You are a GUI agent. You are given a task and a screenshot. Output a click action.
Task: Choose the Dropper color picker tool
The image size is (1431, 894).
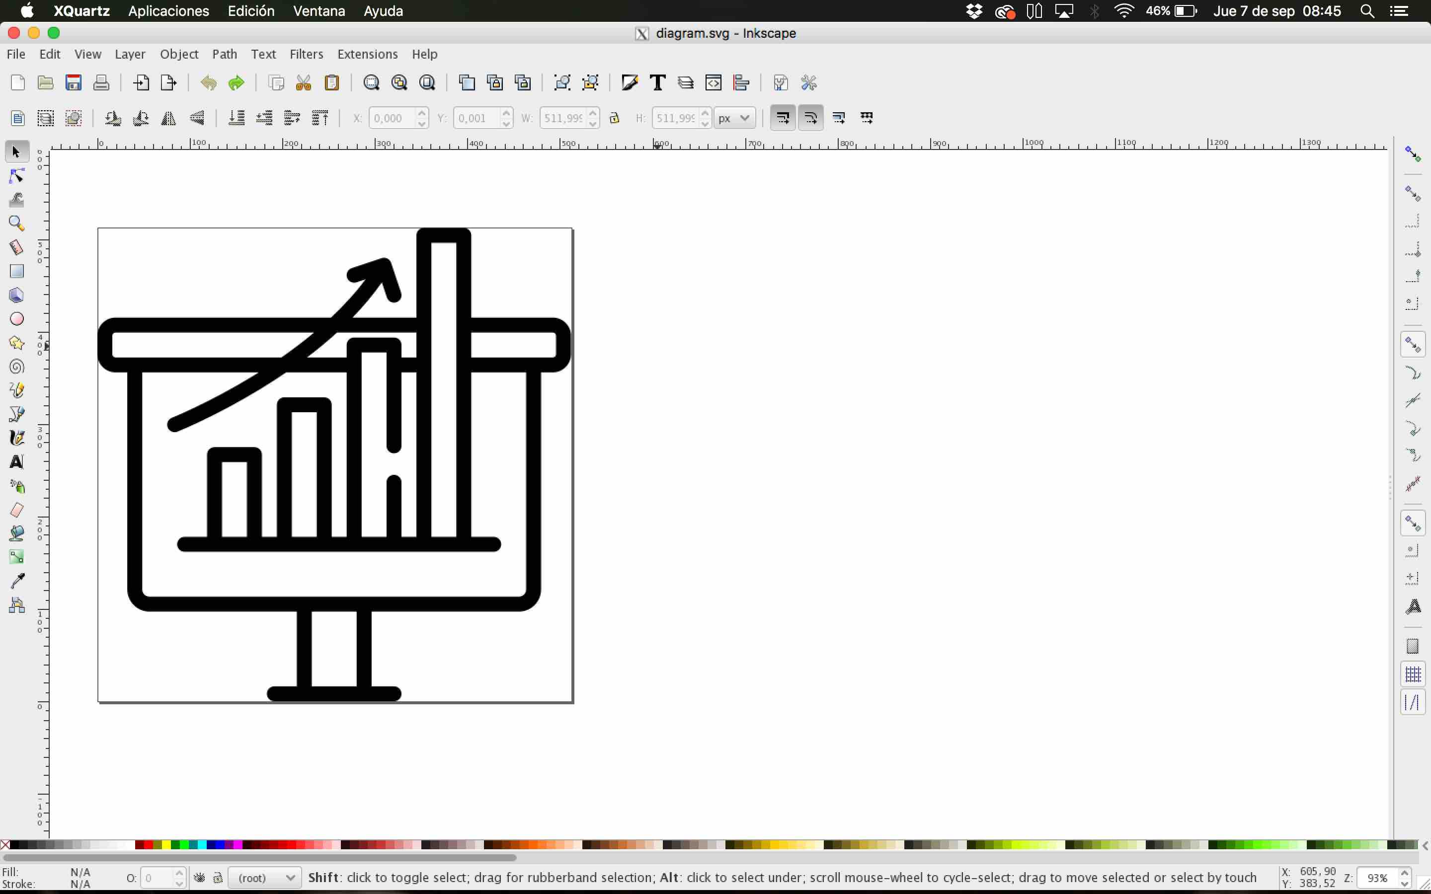tap(16, 581)
